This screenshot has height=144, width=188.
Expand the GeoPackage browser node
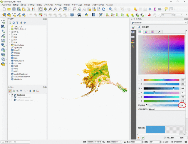9,45
